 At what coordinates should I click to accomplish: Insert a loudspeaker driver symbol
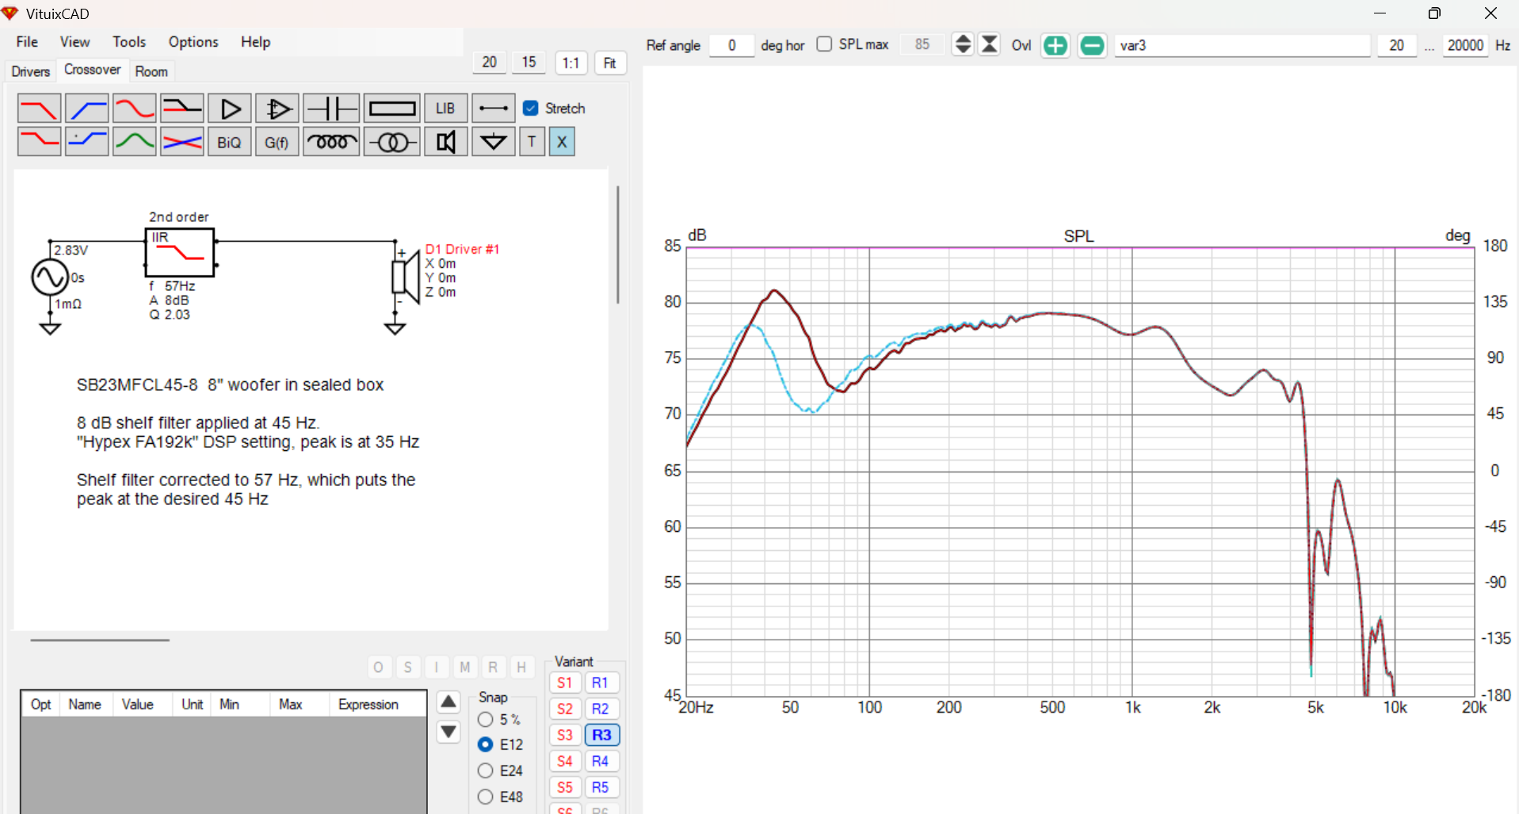pyautogui.click(x=445, y=142)
